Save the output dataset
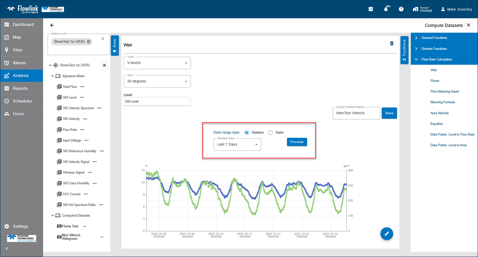The height and width of the screenshot is (257, 478). pyautogui.click(x=389, y=113)
